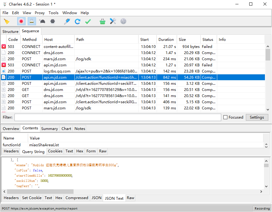The image size is (272, 212).
Task: Open the Tools menu
Action: tap(54, 13)
